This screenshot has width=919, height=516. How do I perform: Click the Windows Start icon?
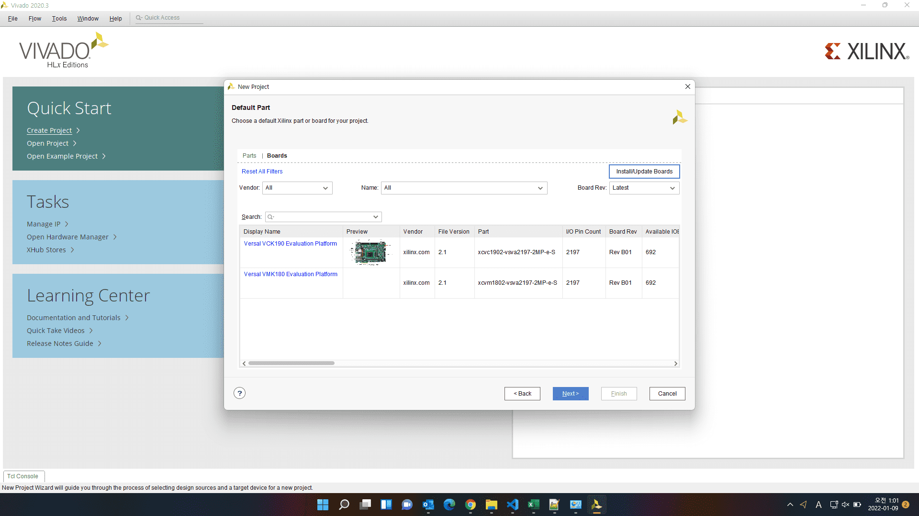tap(323, 505)
